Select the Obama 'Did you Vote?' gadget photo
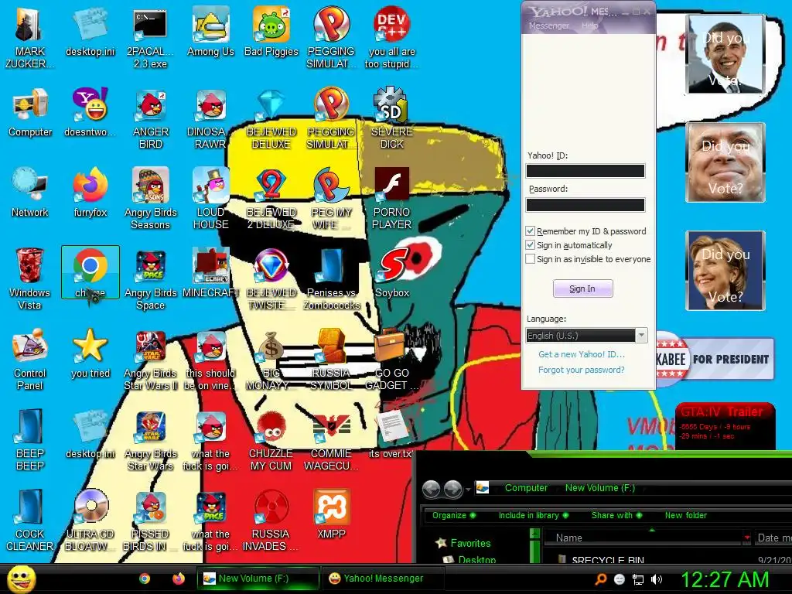The image size is (792, 594). pos(725,53)
